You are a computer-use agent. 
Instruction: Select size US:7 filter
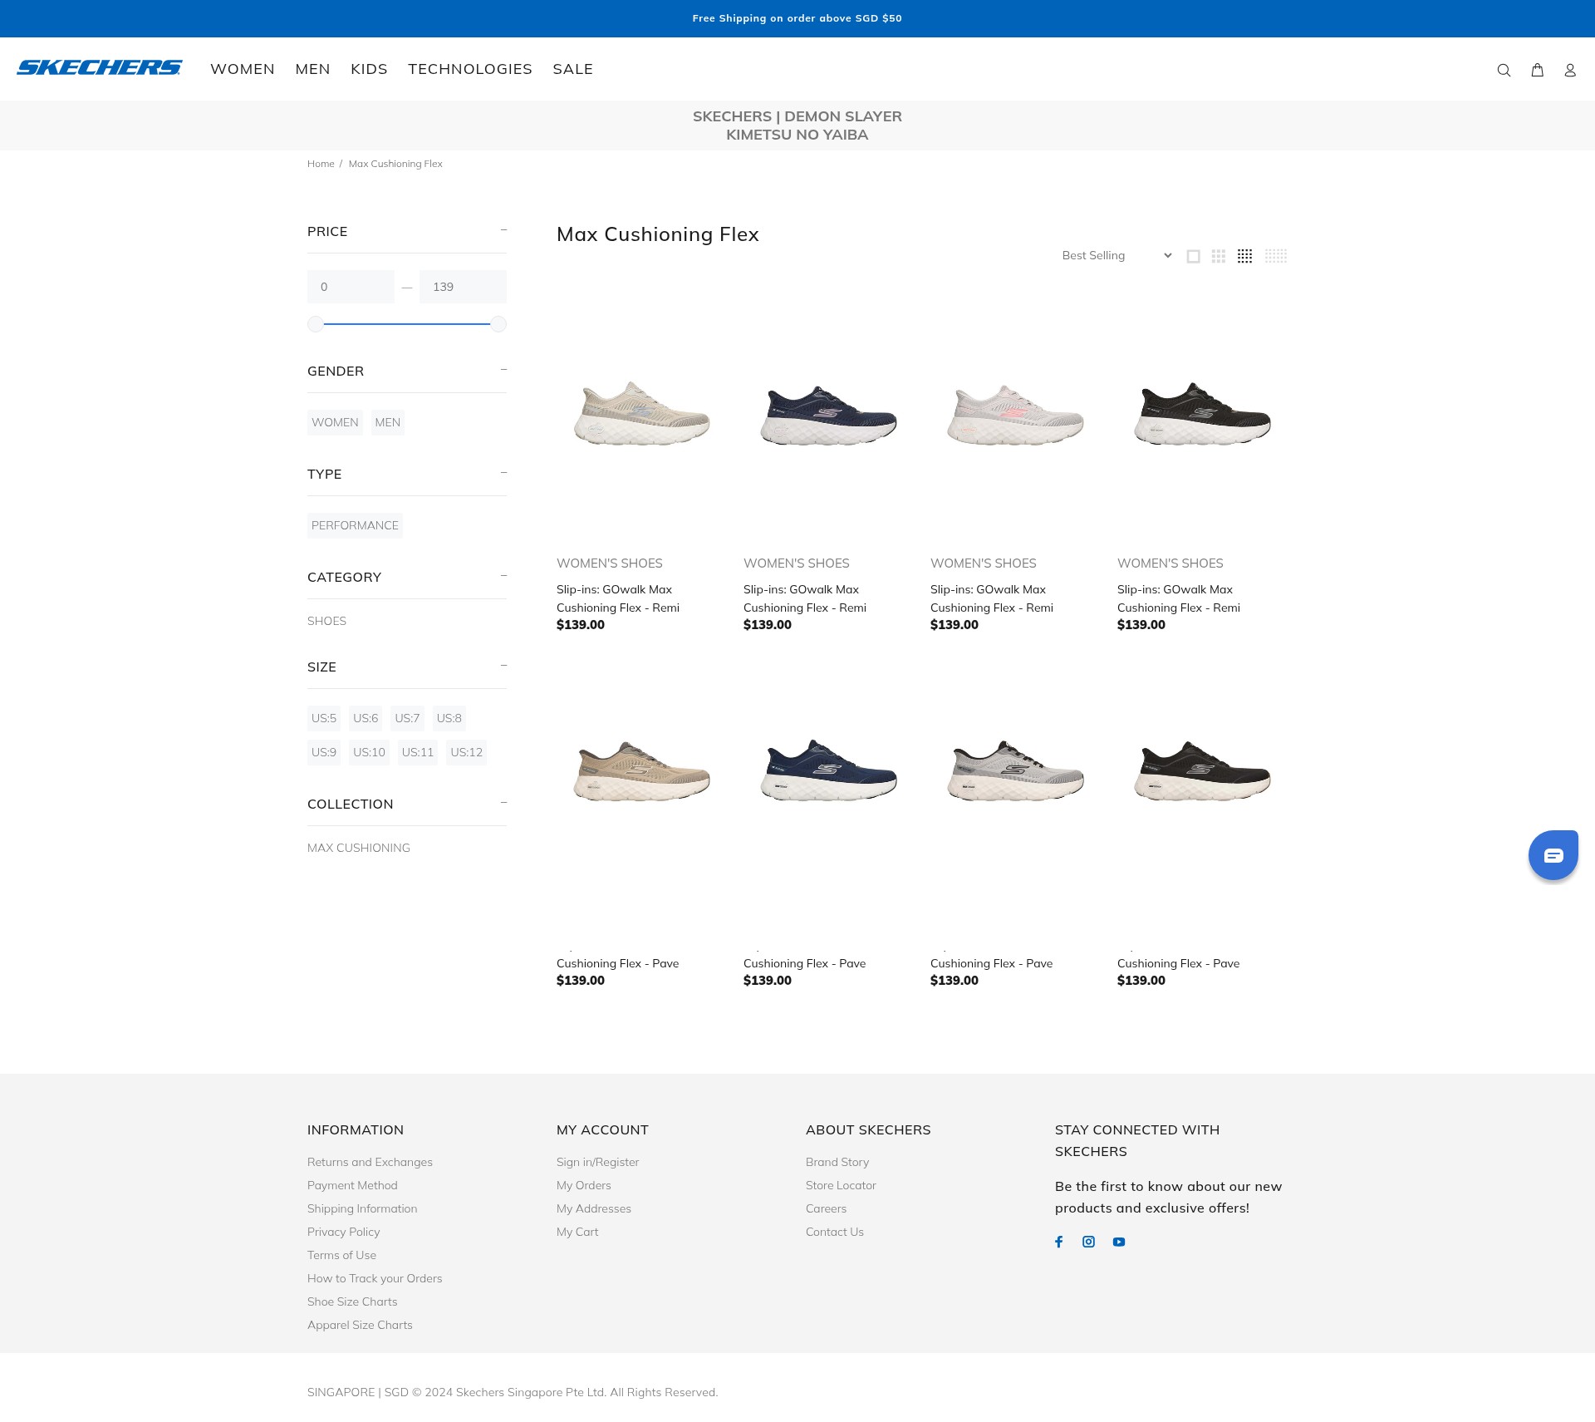(x=407, y=718)
